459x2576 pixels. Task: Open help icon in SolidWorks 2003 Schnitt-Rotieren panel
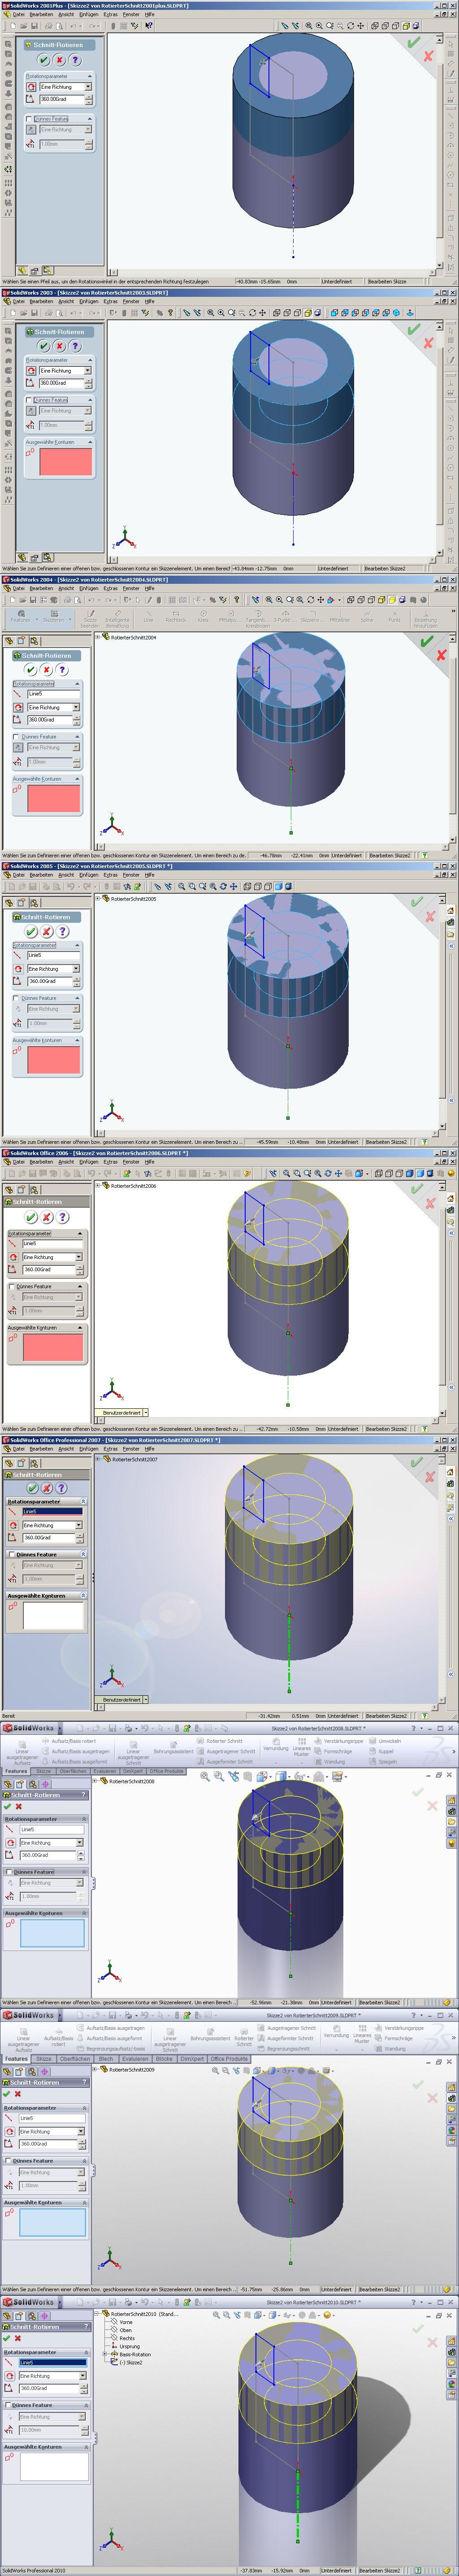coord(74,346)
